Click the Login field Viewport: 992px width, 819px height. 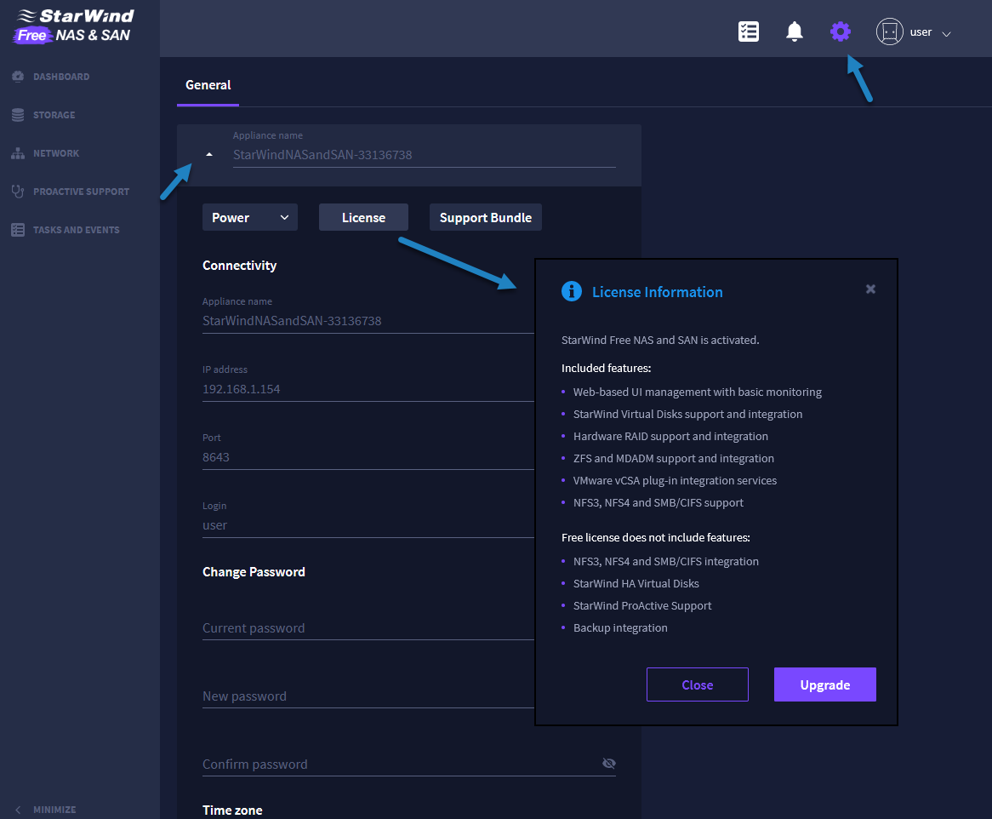[x=368, y=525]
